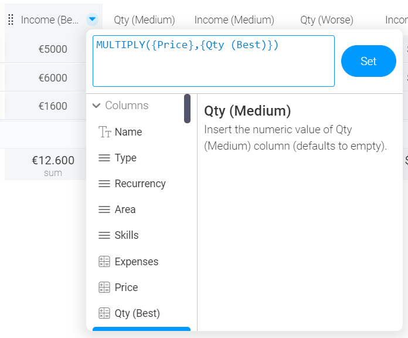The image size is (408, 338).
Task: Select the Income (Medium) column header
Action: pos(234,20)
